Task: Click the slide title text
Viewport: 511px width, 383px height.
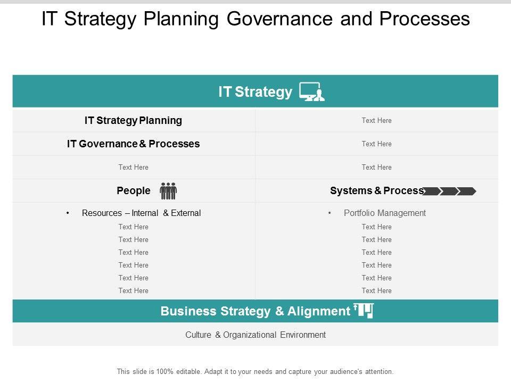Action: (256, 19)
